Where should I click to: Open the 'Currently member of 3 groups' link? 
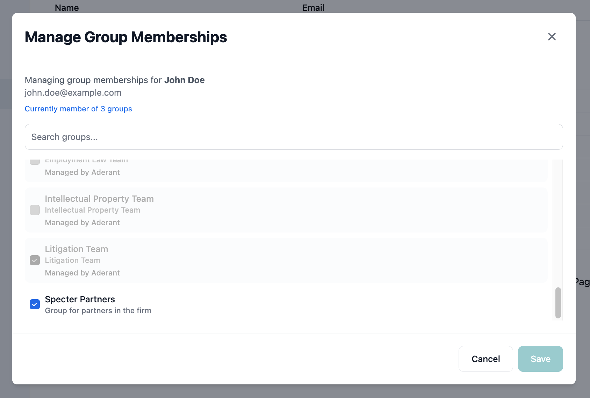click(78, 109)
